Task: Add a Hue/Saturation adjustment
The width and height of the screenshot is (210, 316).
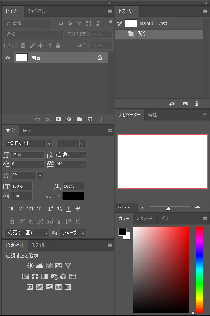Action: pos(25,276)
